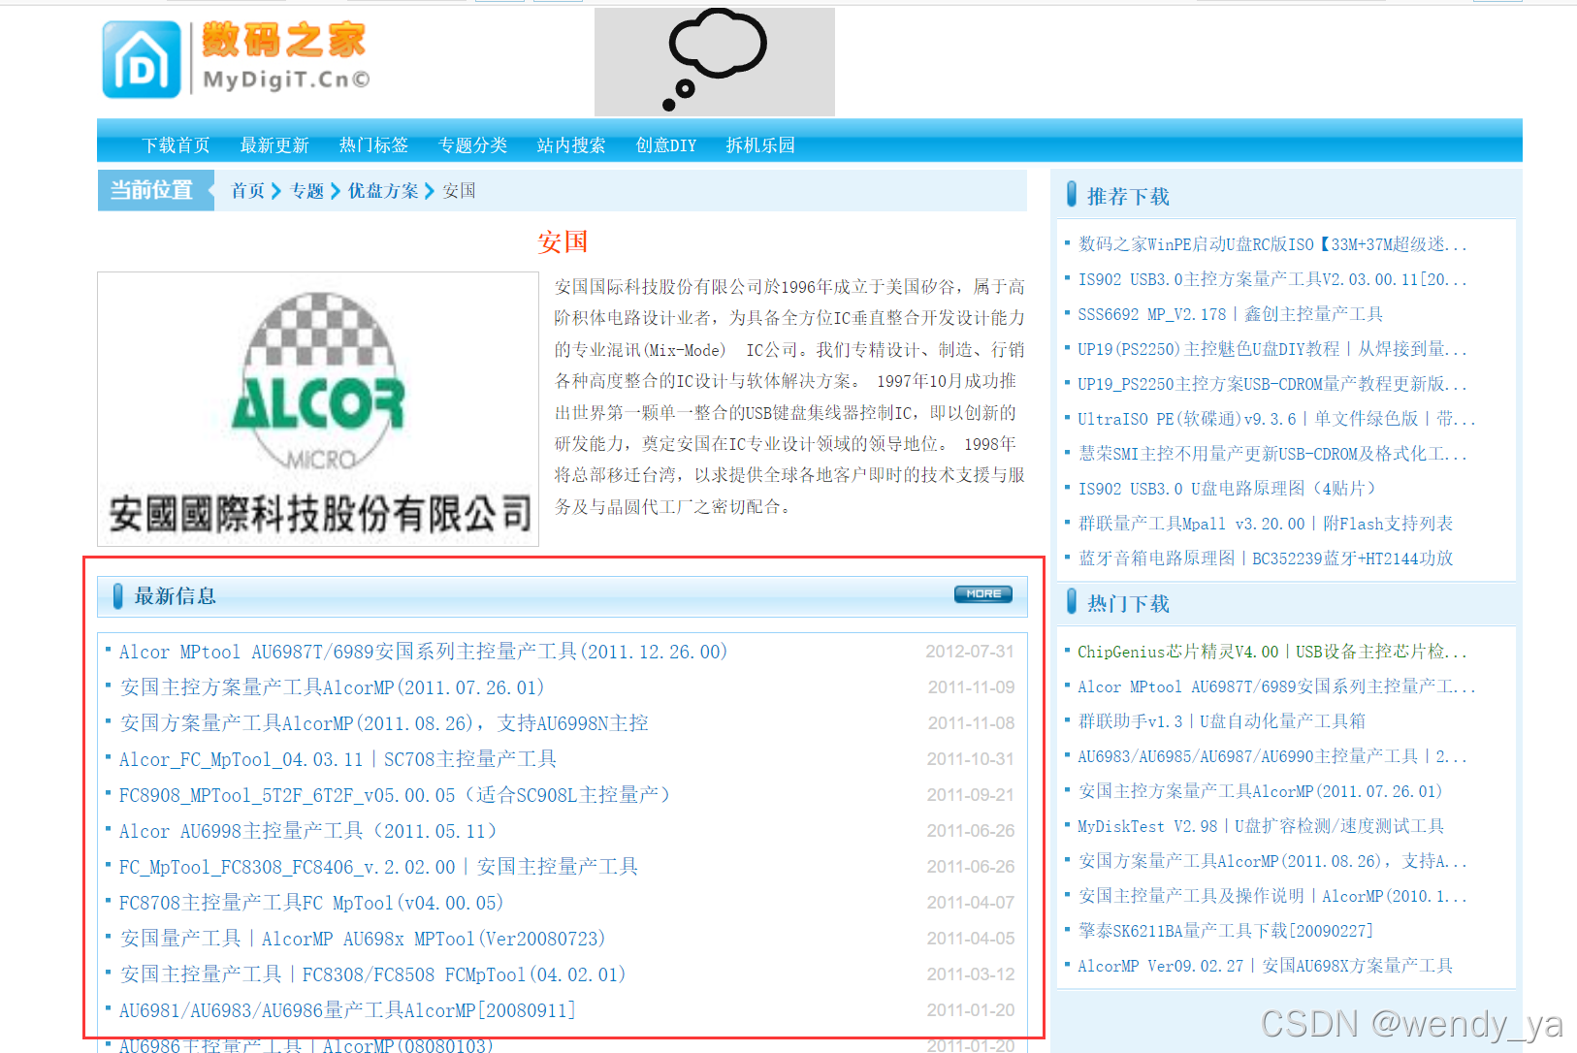Viewport: 1577px width, 1053px height.
Task: Open FC8708主控量产工具FC MpTool(v04.00.05) link
Action: click(x=311, y=903)
